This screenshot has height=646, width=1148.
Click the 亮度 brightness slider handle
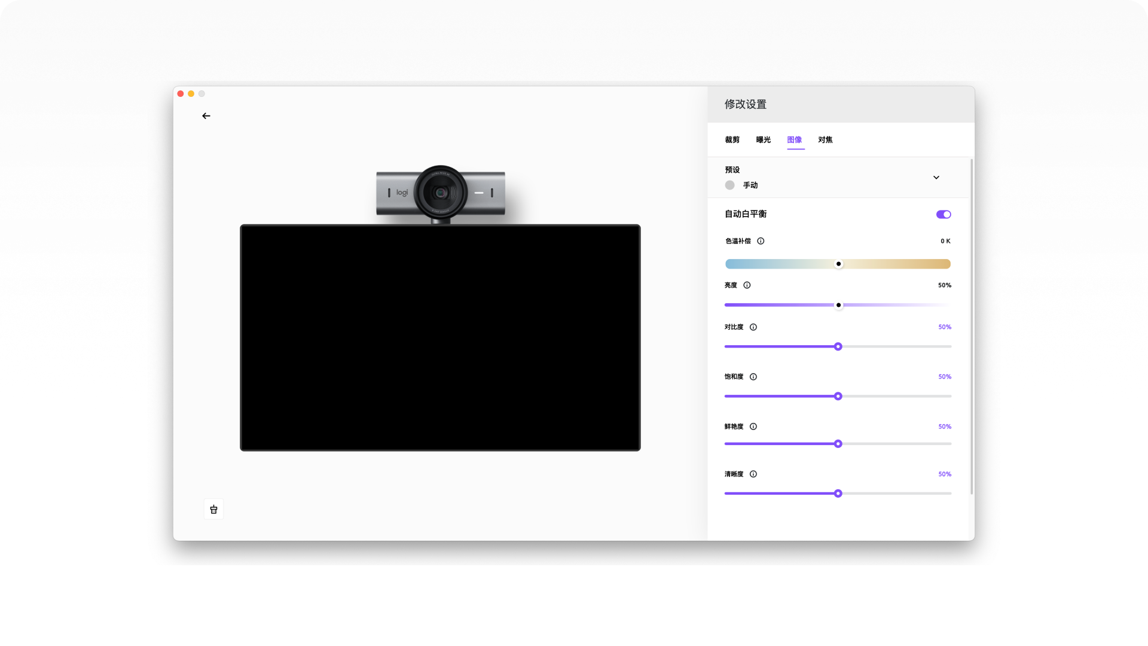click(838, 305)
